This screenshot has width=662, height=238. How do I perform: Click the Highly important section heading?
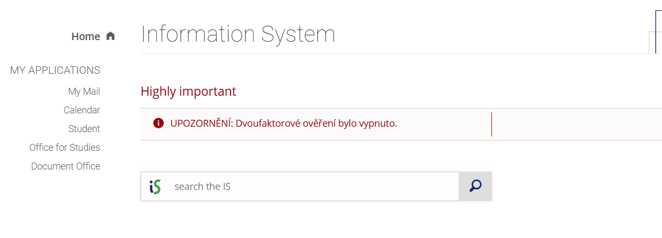pyautogui.click(x=188, y=91)
